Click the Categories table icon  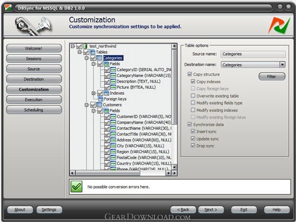(99, 58)
